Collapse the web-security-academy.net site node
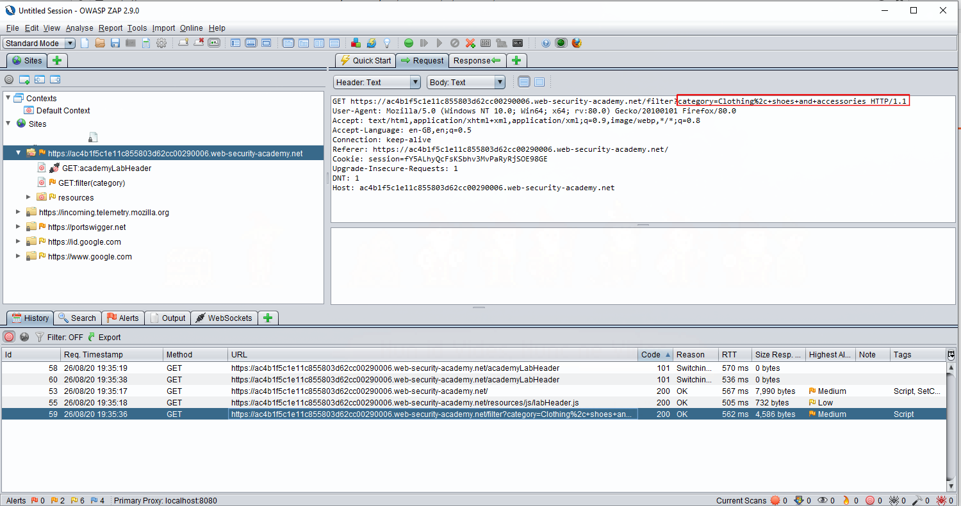 click(x=19, y=153)
